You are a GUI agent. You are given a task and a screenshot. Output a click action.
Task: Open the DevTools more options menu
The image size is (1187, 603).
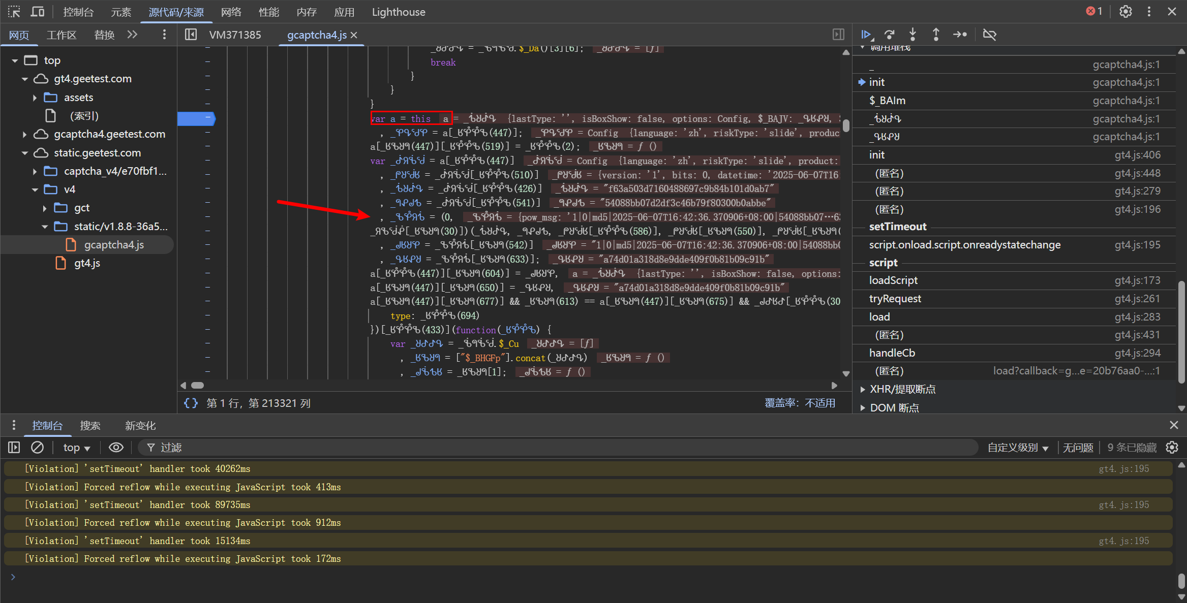point(1149,12)
